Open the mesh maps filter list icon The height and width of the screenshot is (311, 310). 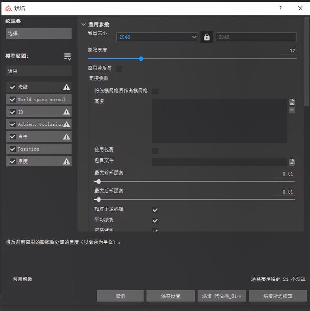point(68,57)
